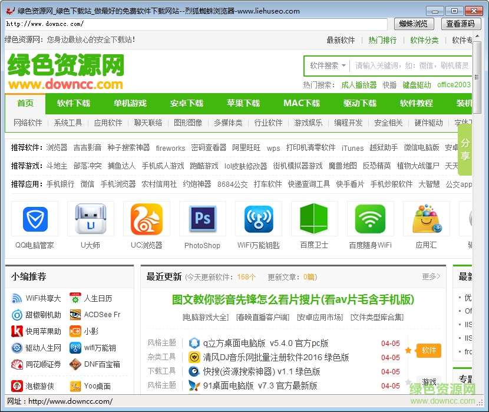
Task: Click the 百度随身WiFi icon
Action: (x=369, y=219)
